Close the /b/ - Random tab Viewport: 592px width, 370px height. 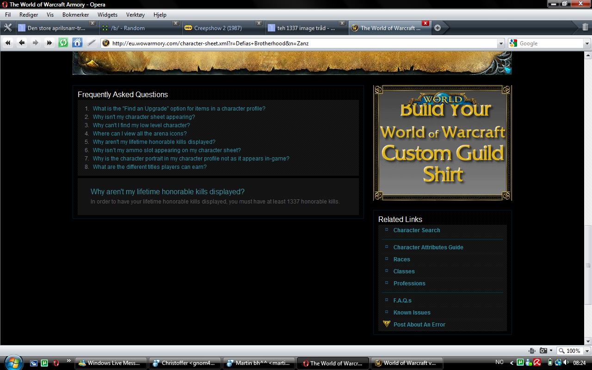(176, 23)
